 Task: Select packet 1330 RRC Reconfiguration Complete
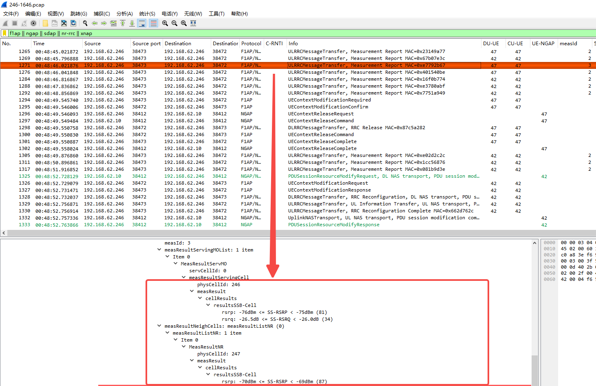[298, 211]
